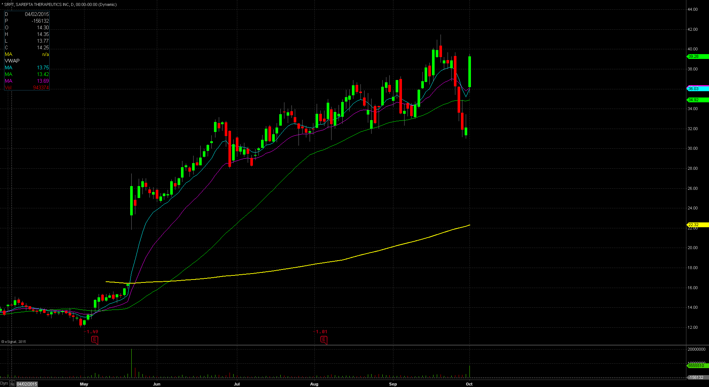Click the May earnings 'E' marker icon

pos(95,340)
